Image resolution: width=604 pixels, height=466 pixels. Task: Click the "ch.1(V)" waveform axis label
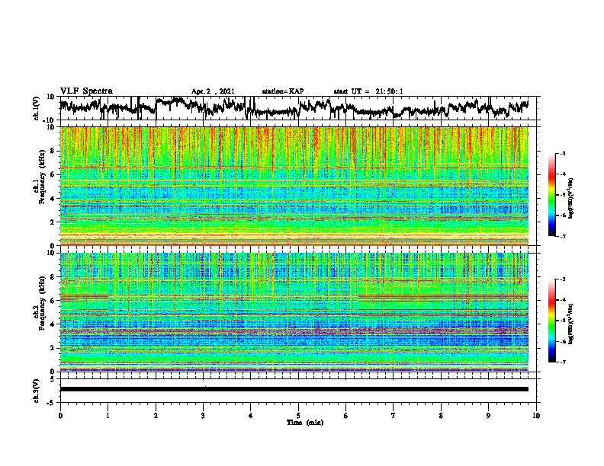37,108
